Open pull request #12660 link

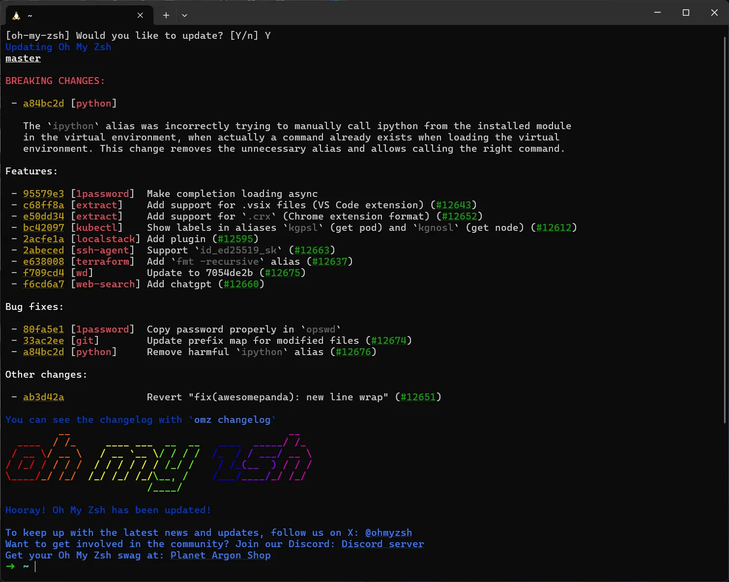coord(241,284)
